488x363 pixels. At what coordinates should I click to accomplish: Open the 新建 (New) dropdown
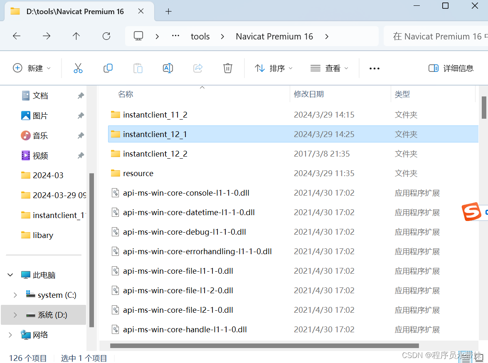coord(32,68)
